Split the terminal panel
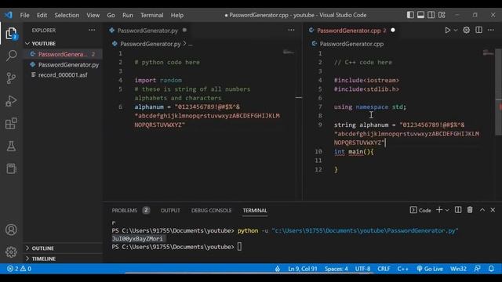Image resolution: width=502 pixels, height=282 pixels. [458, 210]
